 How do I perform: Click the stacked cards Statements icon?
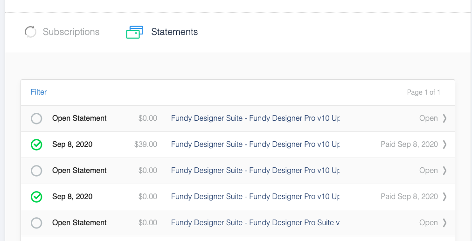(x=134, y=32)
